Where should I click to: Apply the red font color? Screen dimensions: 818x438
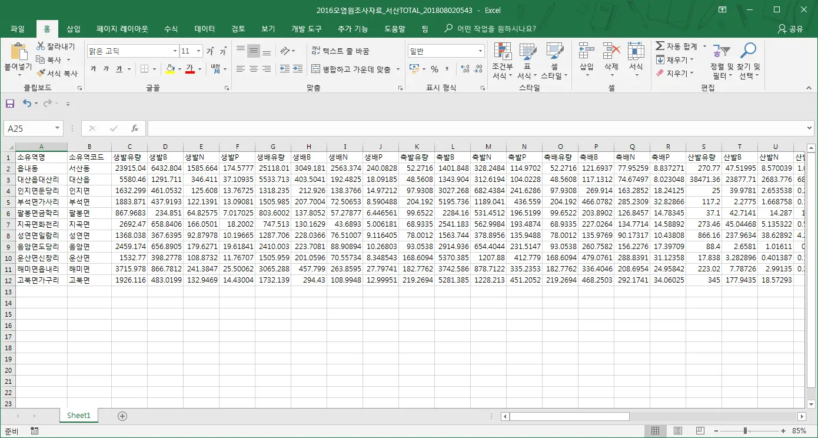pyautogui.click(x=190, y=69)
